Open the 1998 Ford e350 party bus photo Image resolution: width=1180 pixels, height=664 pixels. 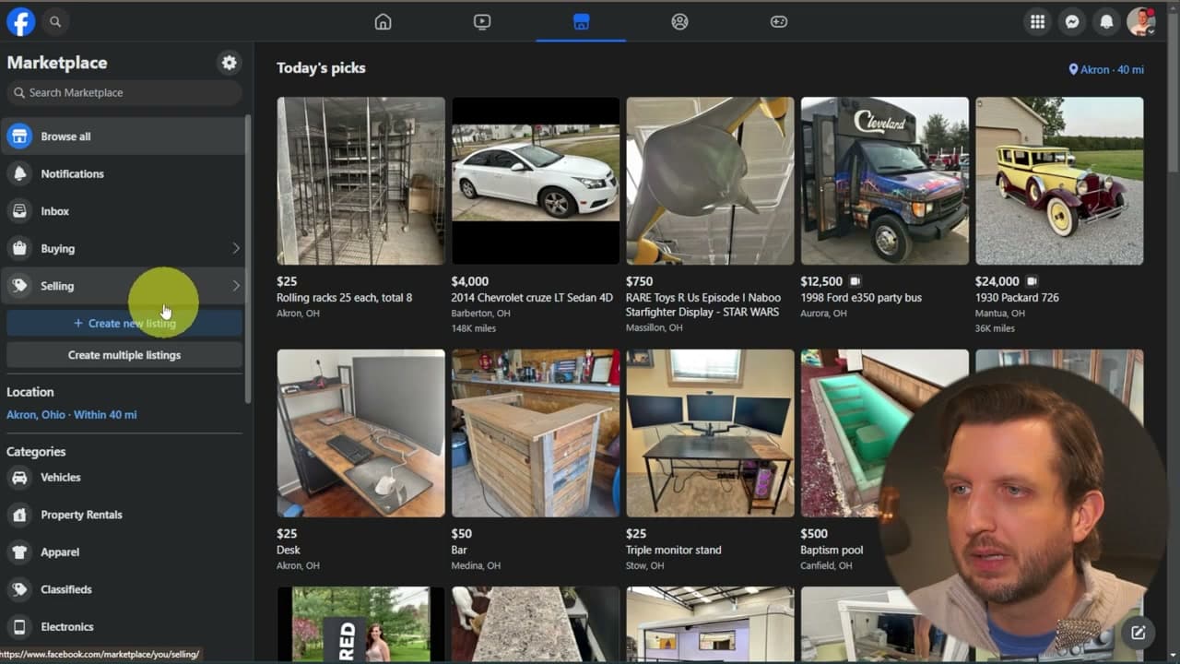tap(885, 181)
